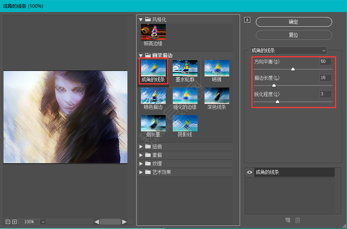Click the 确定 button
The width and height of the screenshot is (347, 229).
(x=294, y=22)
